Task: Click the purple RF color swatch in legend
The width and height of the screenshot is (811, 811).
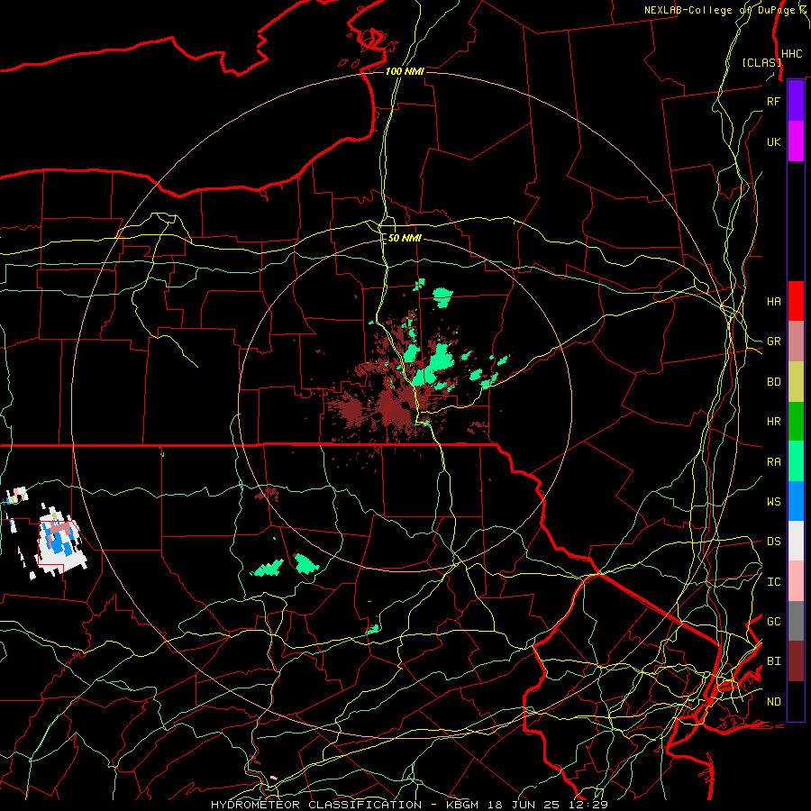Action: click(796, 101)
